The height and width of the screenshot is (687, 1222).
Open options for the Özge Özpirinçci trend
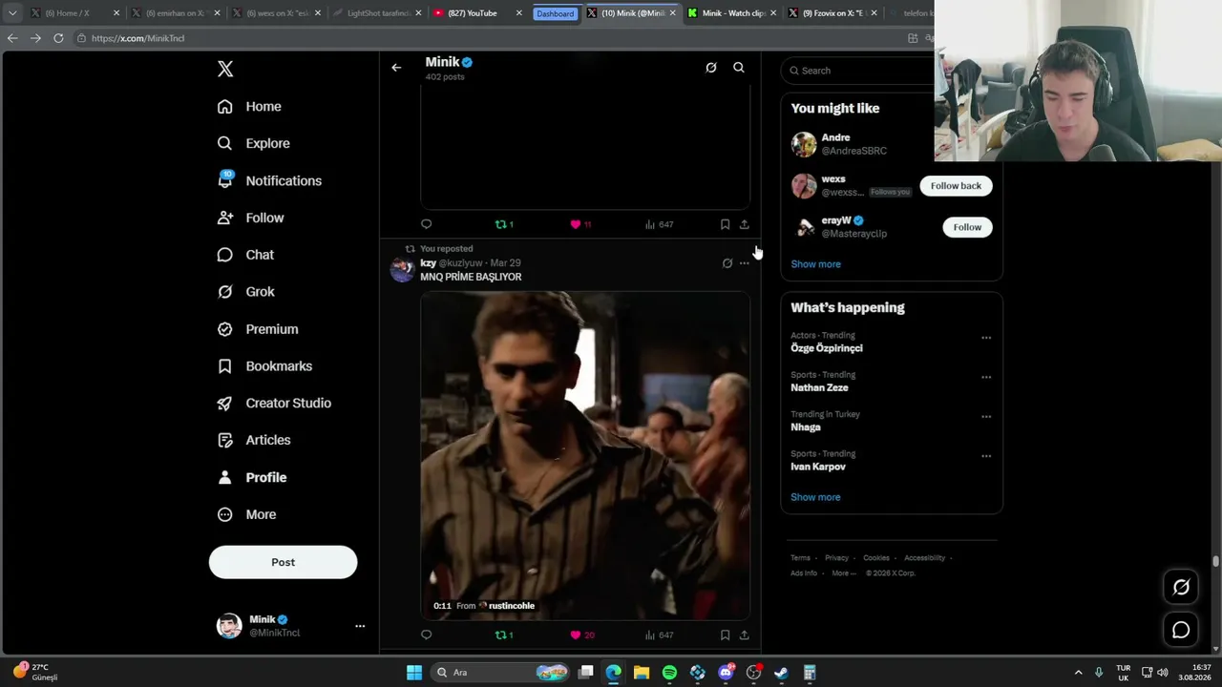(986, 338)
